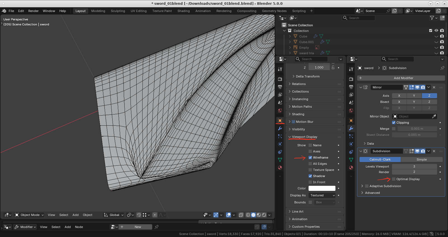Pin the sword Subdivision properties context
448x237 pixels.
[x=442, y=68]
